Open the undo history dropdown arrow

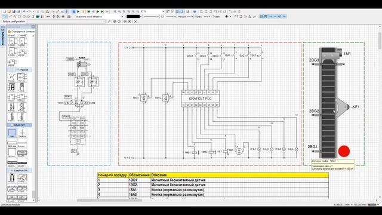27,11
